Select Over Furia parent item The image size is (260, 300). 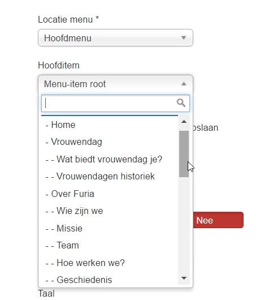click(x=110, y=194)
